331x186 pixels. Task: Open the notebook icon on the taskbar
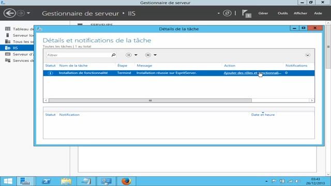[x=86, y=181]
